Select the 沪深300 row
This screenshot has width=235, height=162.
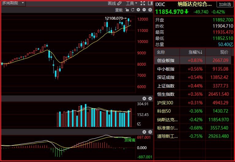click(193, 102)
